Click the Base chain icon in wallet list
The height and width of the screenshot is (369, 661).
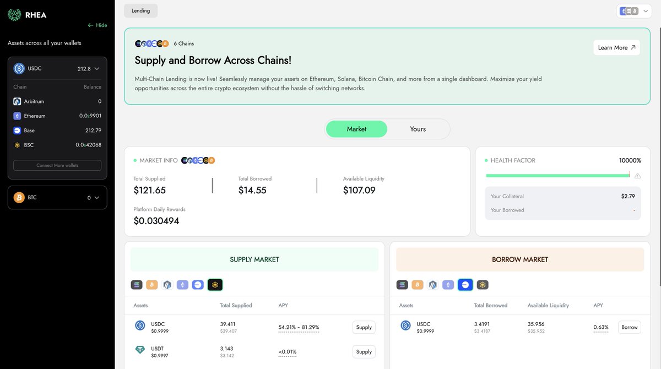[x=17, y=131]
